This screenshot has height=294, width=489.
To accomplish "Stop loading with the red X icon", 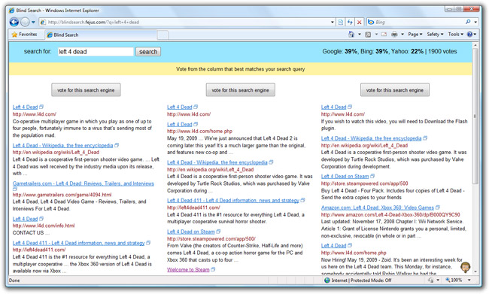I will click(360, 22).
